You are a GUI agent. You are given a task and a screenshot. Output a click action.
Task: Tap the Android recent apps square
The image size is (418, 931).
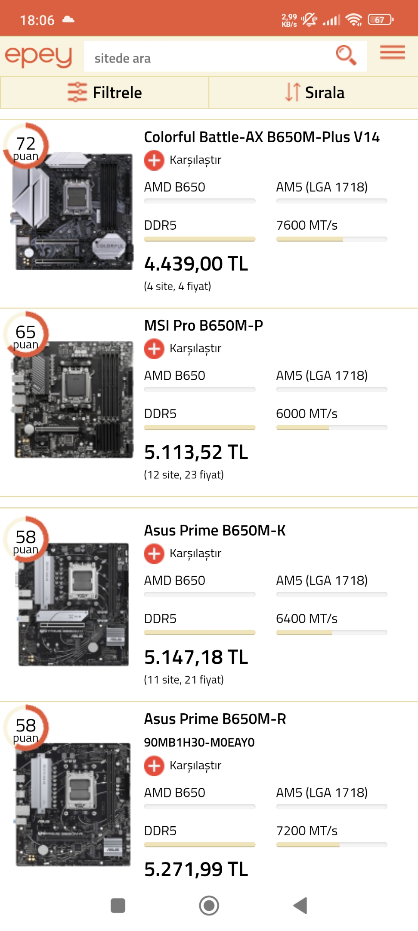click(118, 905)
